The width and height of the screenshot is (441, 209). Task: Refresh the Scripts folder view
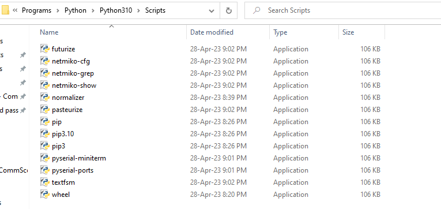tap(229, 11)
